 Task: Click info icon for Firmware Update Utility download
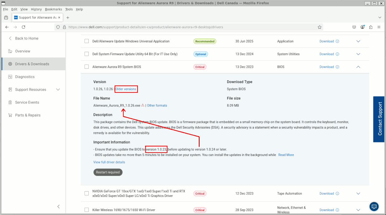pyautogui.click(x=337, y=54)
